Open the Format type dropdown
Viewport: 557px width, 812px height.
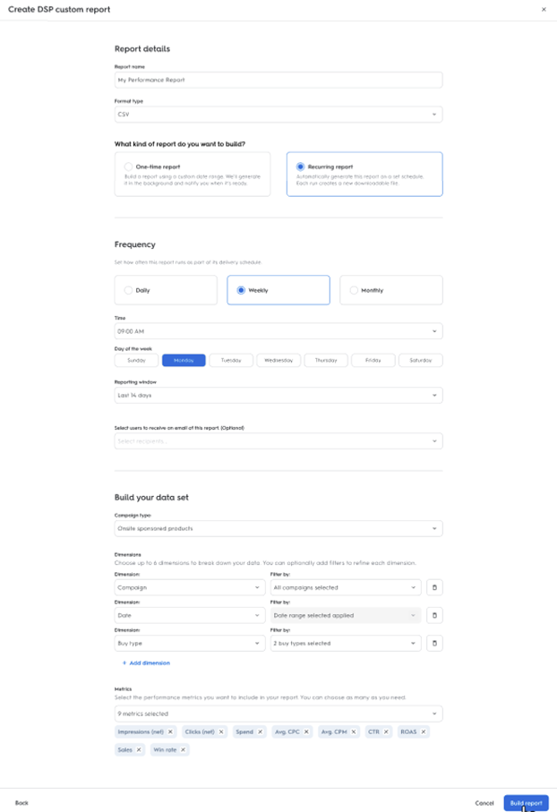pos(278,115)
